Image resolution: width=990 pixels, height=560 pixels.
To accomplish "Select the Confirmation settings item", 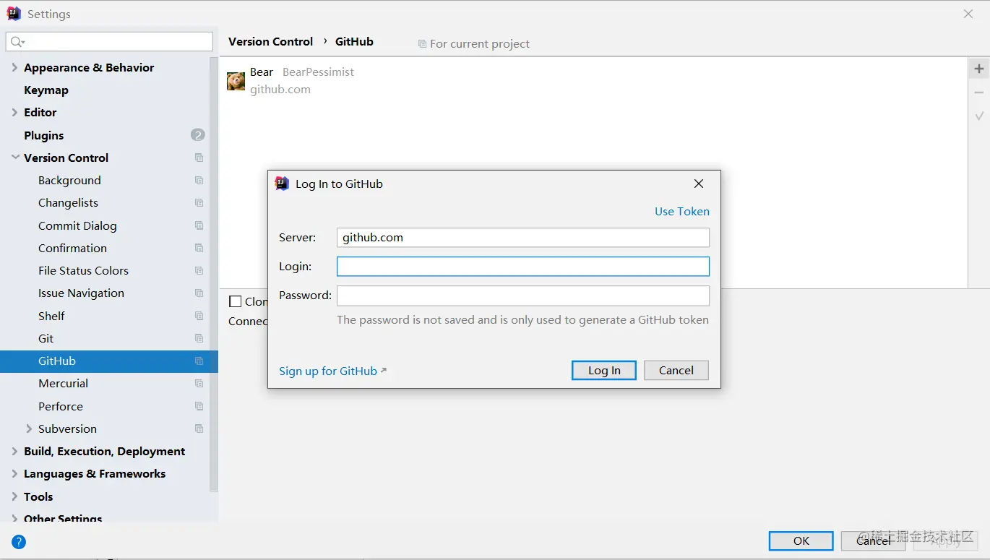I will pos(72,248).
